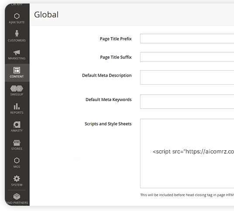Open the Swissup sidebar menu
Screen dimensions: 234x211
click(17, 91)
